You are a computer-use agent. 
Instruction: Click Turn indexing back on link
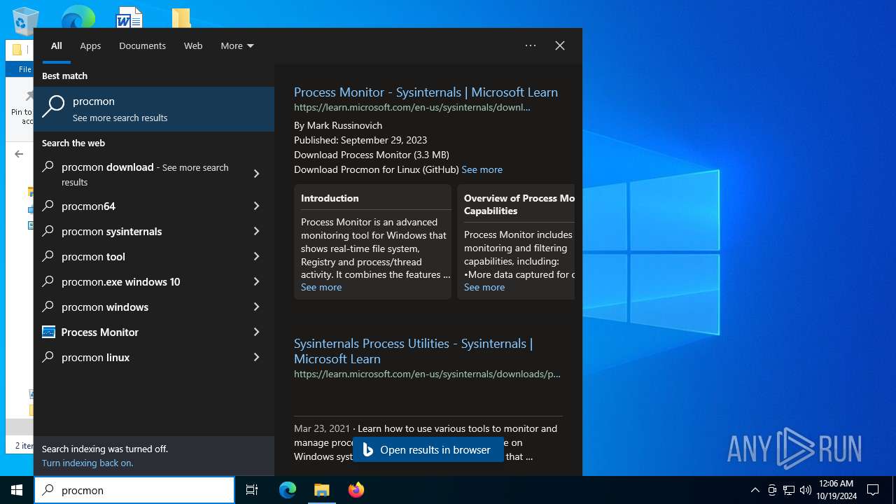coord(87,463)
